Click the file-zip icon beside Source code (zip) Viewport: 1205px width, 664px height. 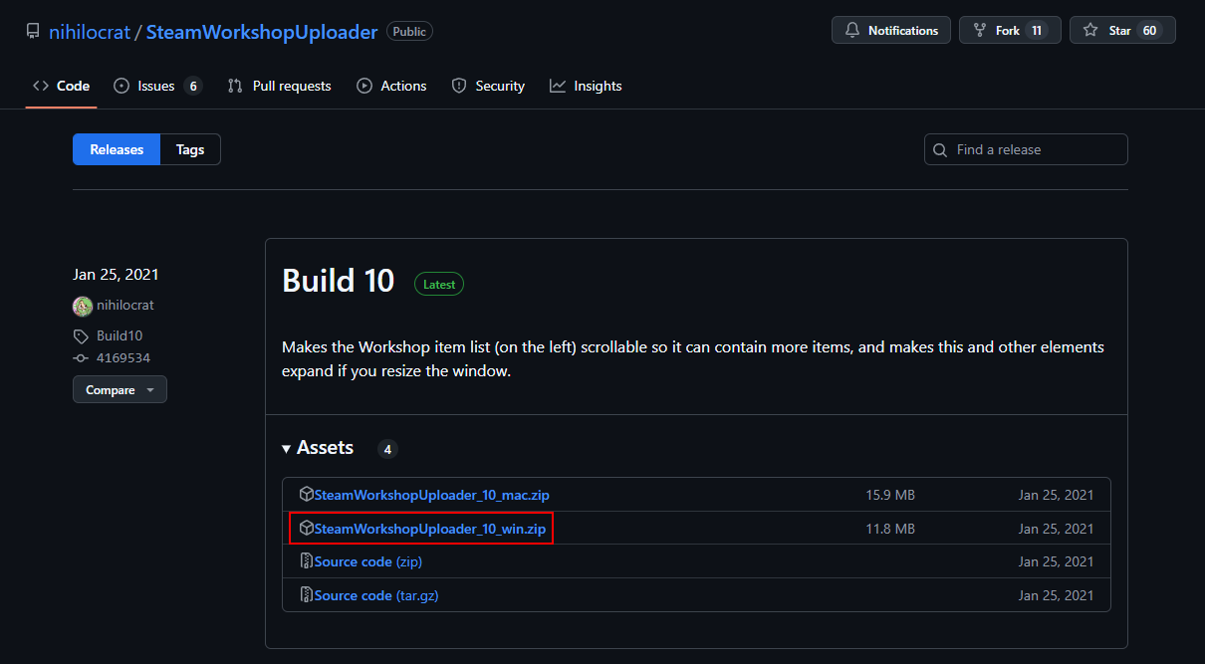(307, 561)
